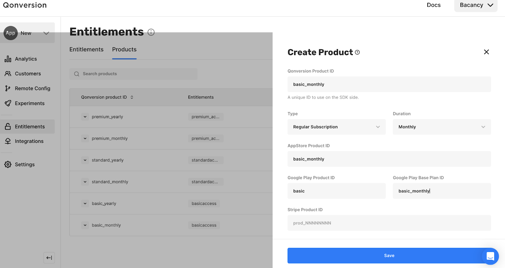Click the basic_yearly product name
Viewport: 505px width, 268px height.
(104, 203)
